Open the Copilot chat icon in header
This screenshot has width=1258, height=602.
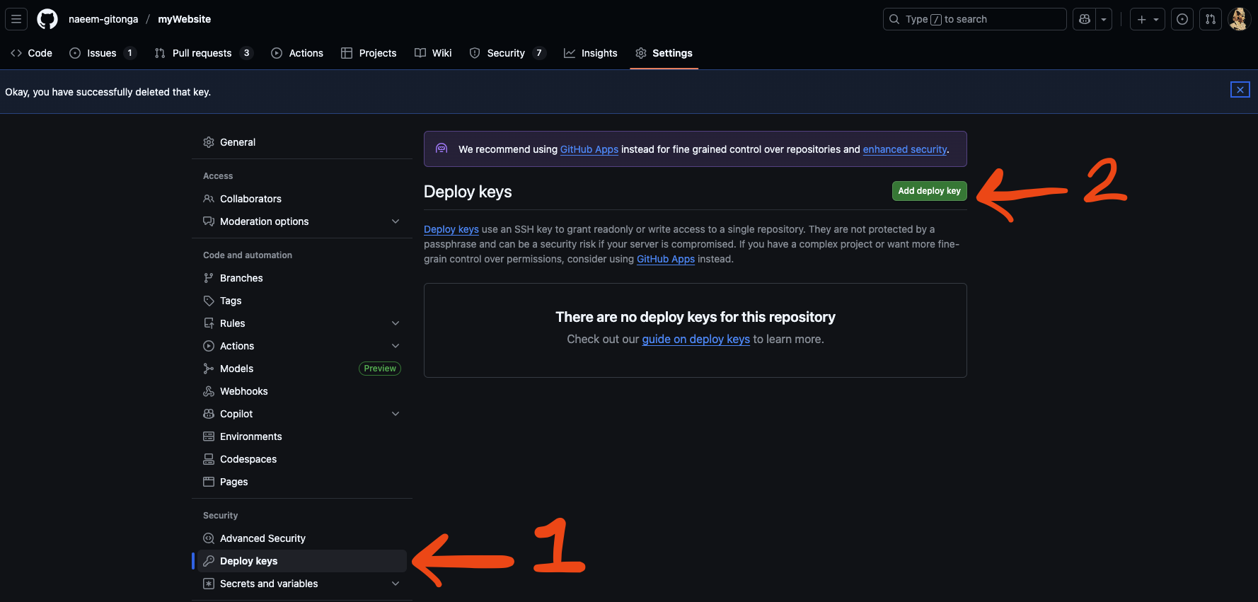[1084, 19]
